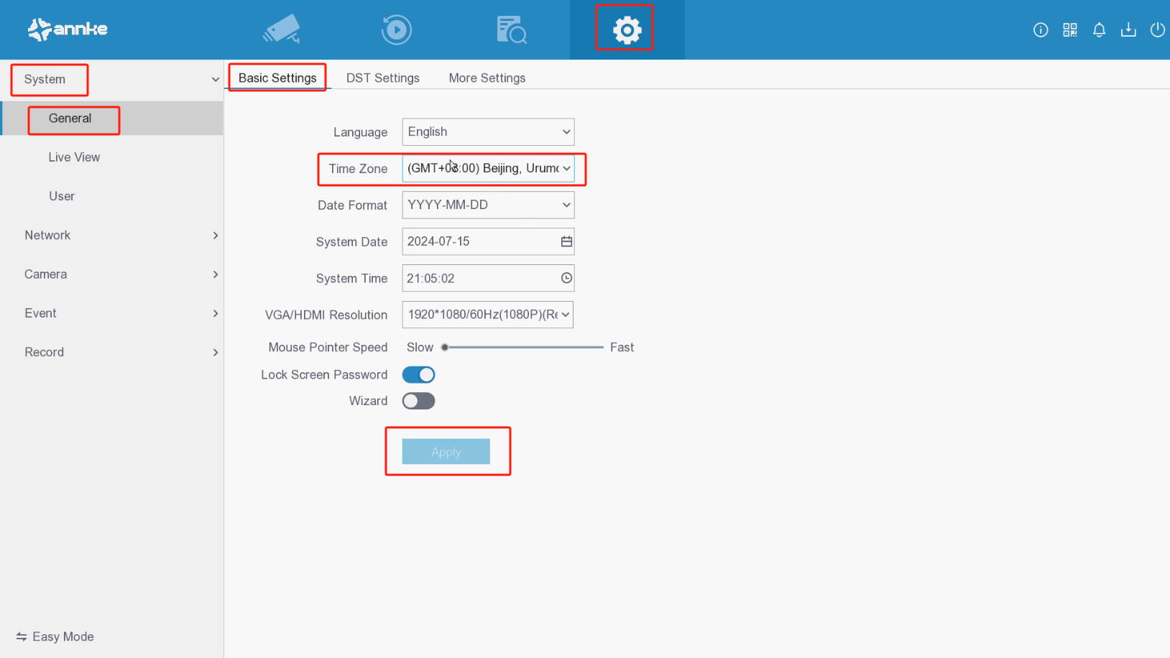This screenshot has height=658, width=1170.
Task: Disable the Lock Screen Password toggle
Action: click(x=418, y=374)
